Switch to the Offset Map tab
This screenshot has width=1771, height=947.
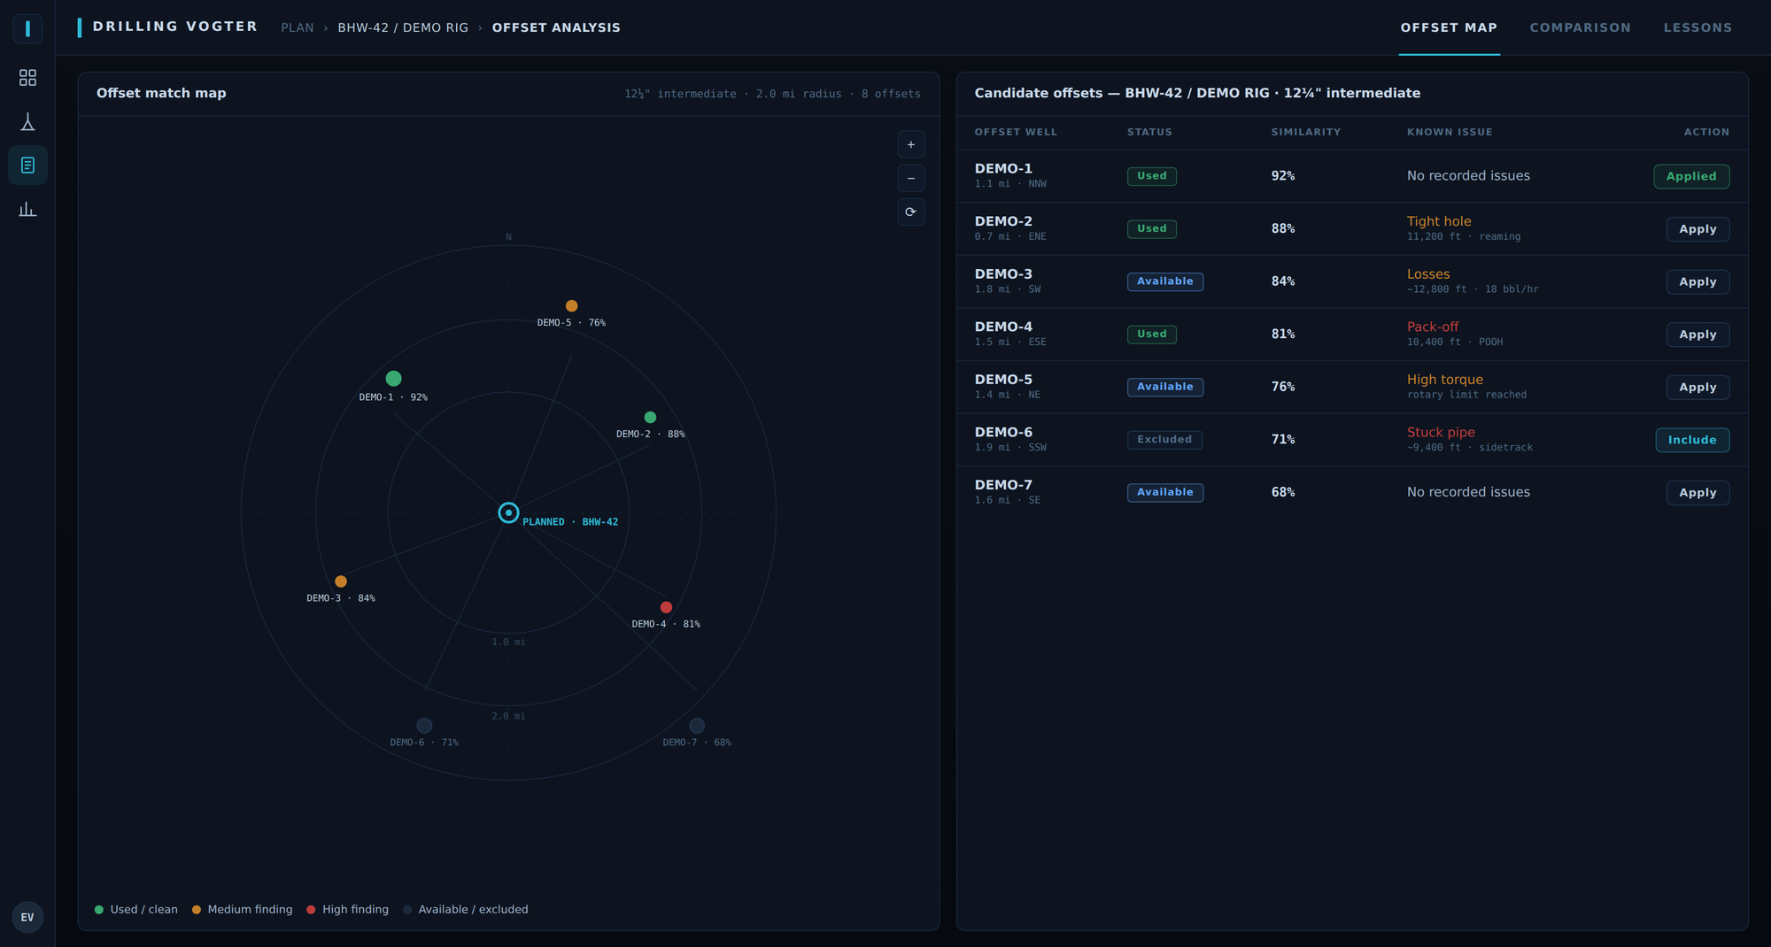pyautogui.click(x=1449, y=27)
